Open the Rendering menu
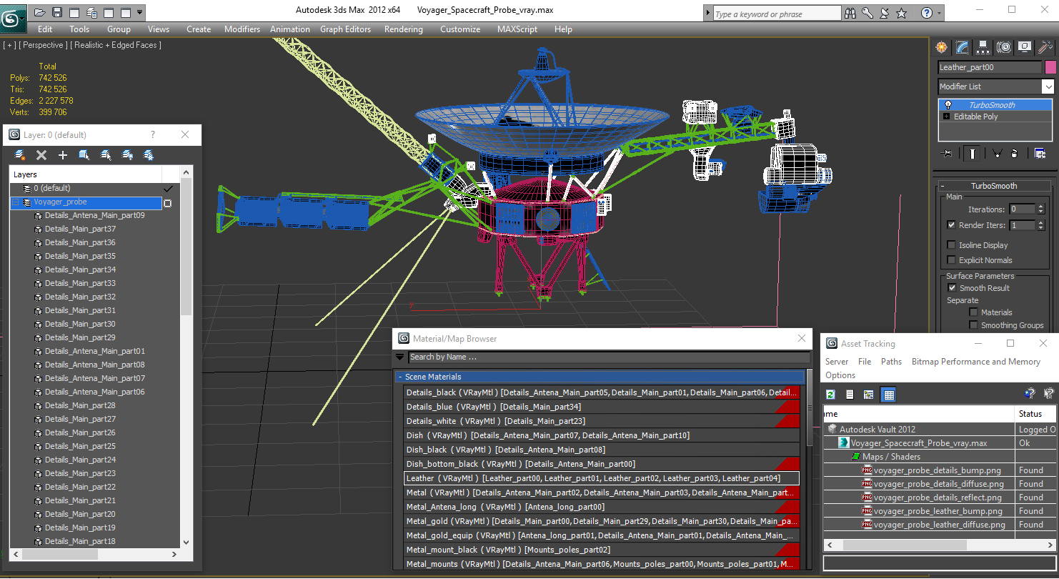Screen dimensions: 1059x579 [403, 29]
